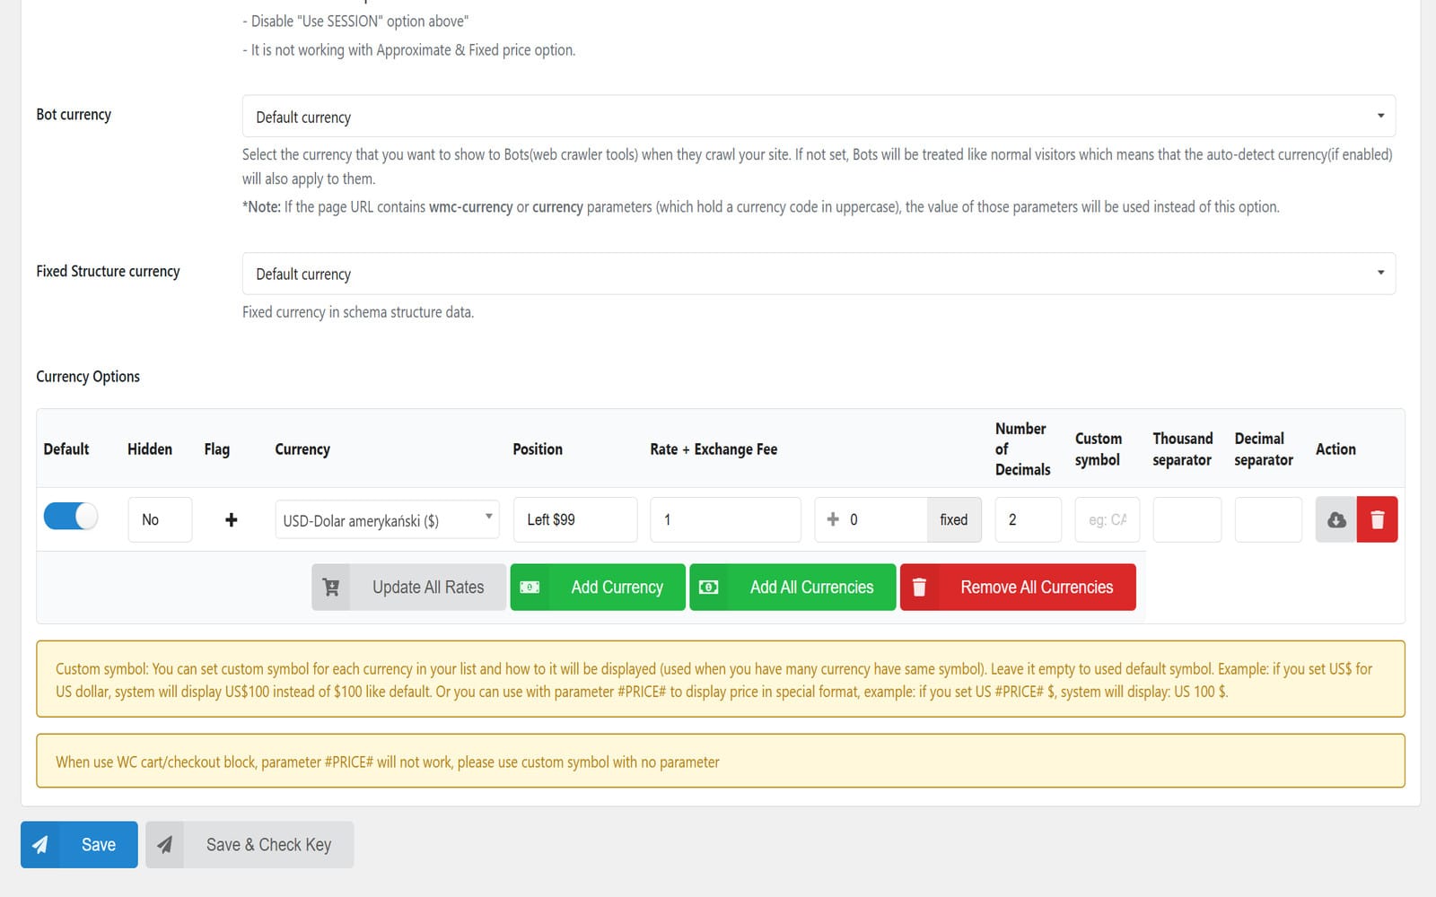This screenshot has width=1436, height=897.
Task: Click the Save button
Action: tap(80, 845)
